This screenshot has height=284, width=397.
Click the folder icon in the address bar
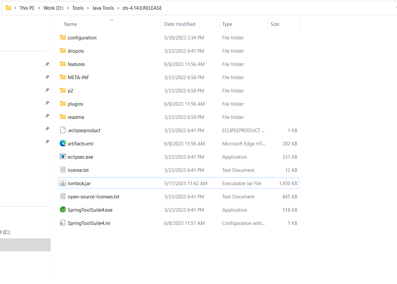[x=8, y=8]
